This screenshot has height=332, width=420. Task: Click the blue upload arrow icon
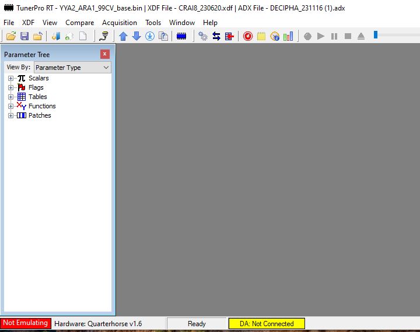coord(123,36)
